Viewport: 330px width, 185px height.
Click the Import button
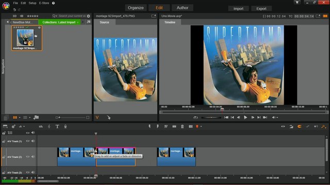(x=238, y=9)
